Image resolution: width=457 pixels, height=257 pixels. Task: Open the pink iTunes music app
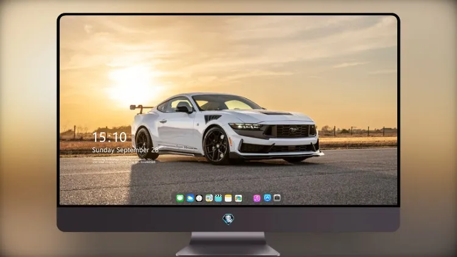[x=257, y=198]
